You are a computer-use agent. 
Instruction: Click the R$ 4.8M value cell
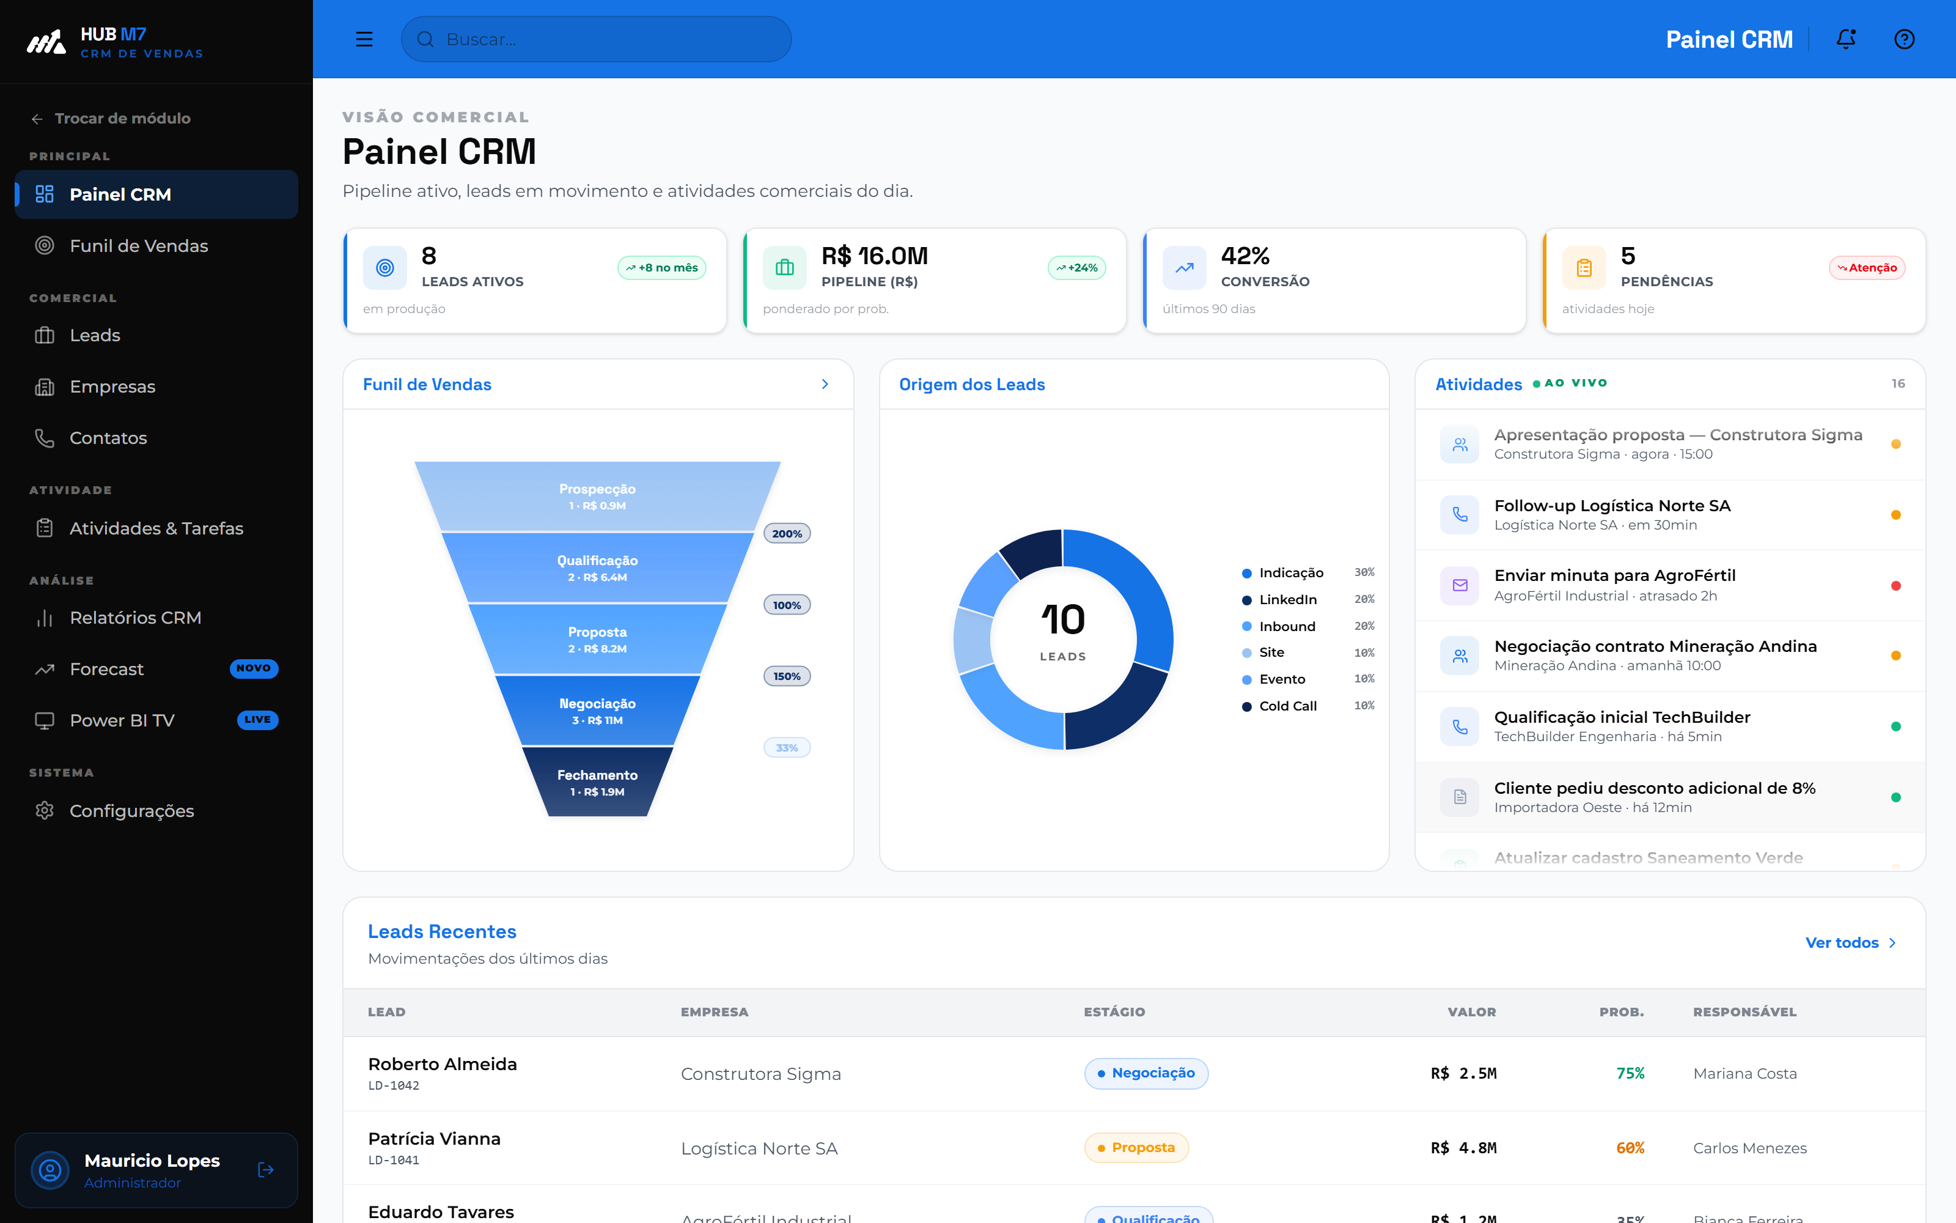(x=1463, y=1148)
